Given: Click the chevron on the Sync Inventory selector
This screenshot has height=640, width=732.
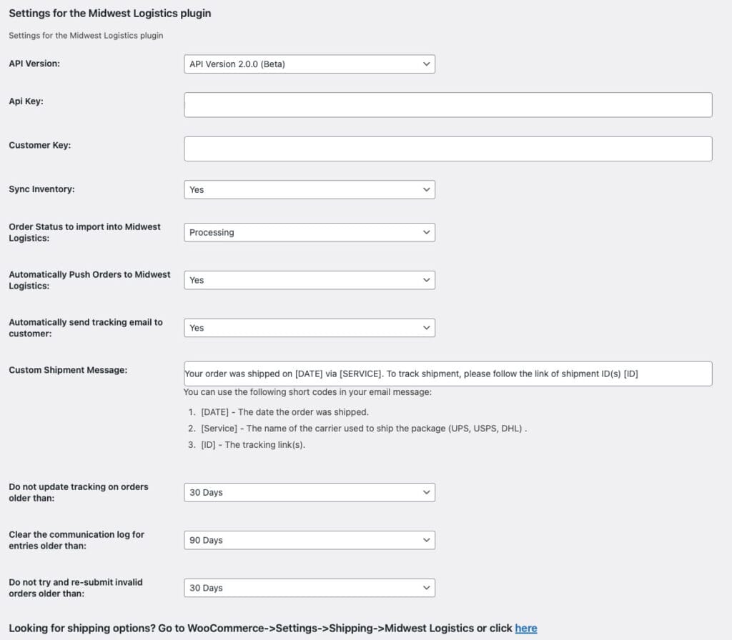Looking at the screenshot, I should pos(425,189).
